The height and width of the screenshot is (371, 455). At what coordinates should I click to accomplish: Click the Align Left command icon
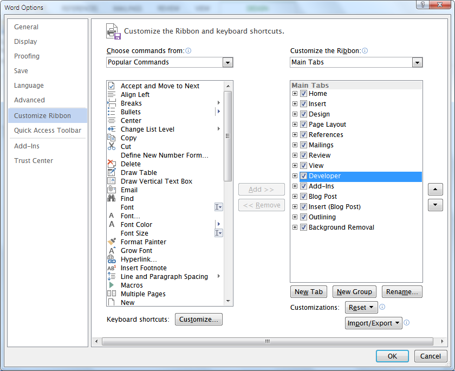click(x=112, y=95)
